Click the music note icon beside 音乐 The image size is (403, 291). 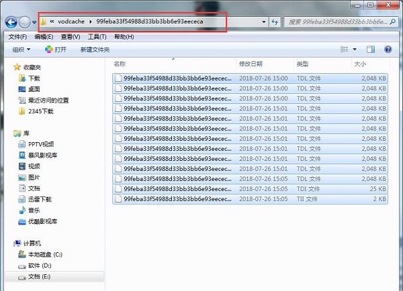[22, 210]
